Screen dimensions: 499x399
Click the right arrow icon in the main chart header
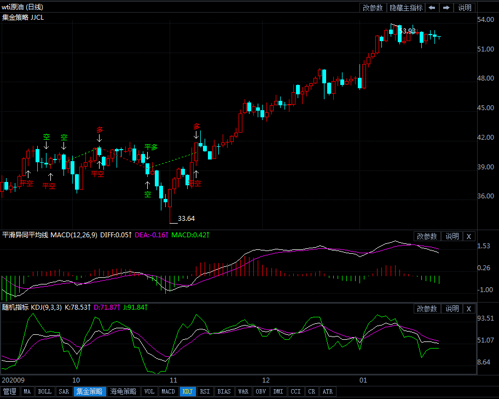pos(446,8)
